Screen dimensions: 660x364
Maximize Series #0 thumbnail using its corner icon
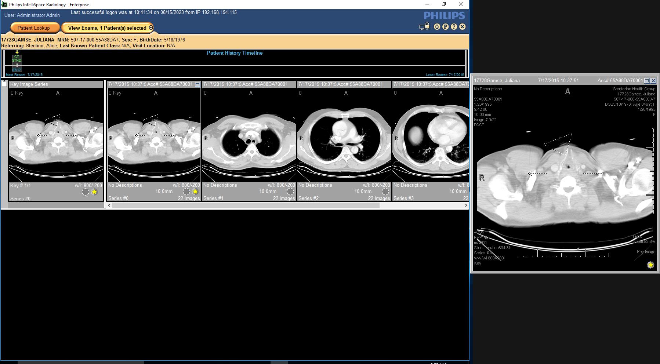pyautogui.click(x=197, y=84)
